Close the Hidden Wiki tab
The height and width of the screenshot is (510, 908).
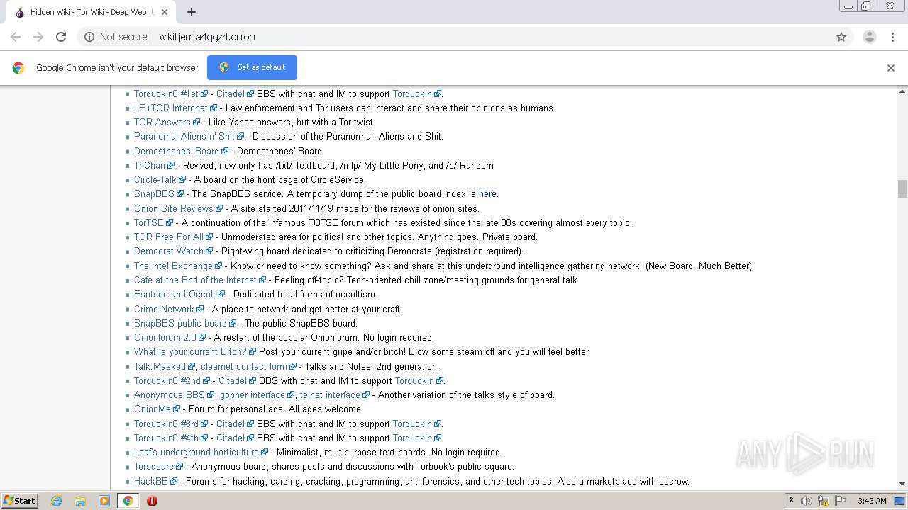click(165, 12)
